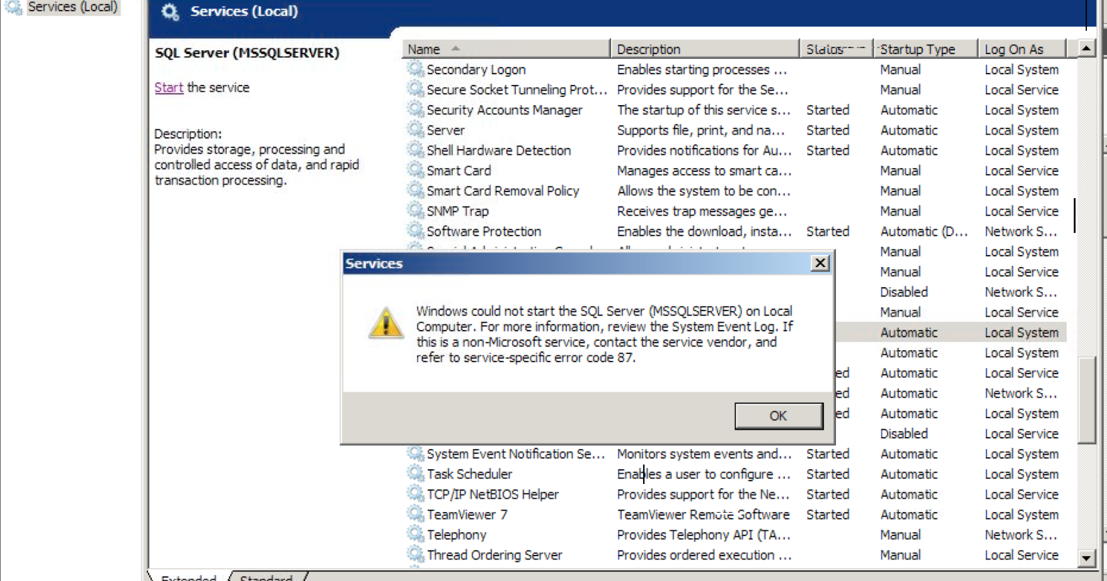Click the scrollbar down arrow
Screen dimensions: 1107x581
click(1086, 558)
